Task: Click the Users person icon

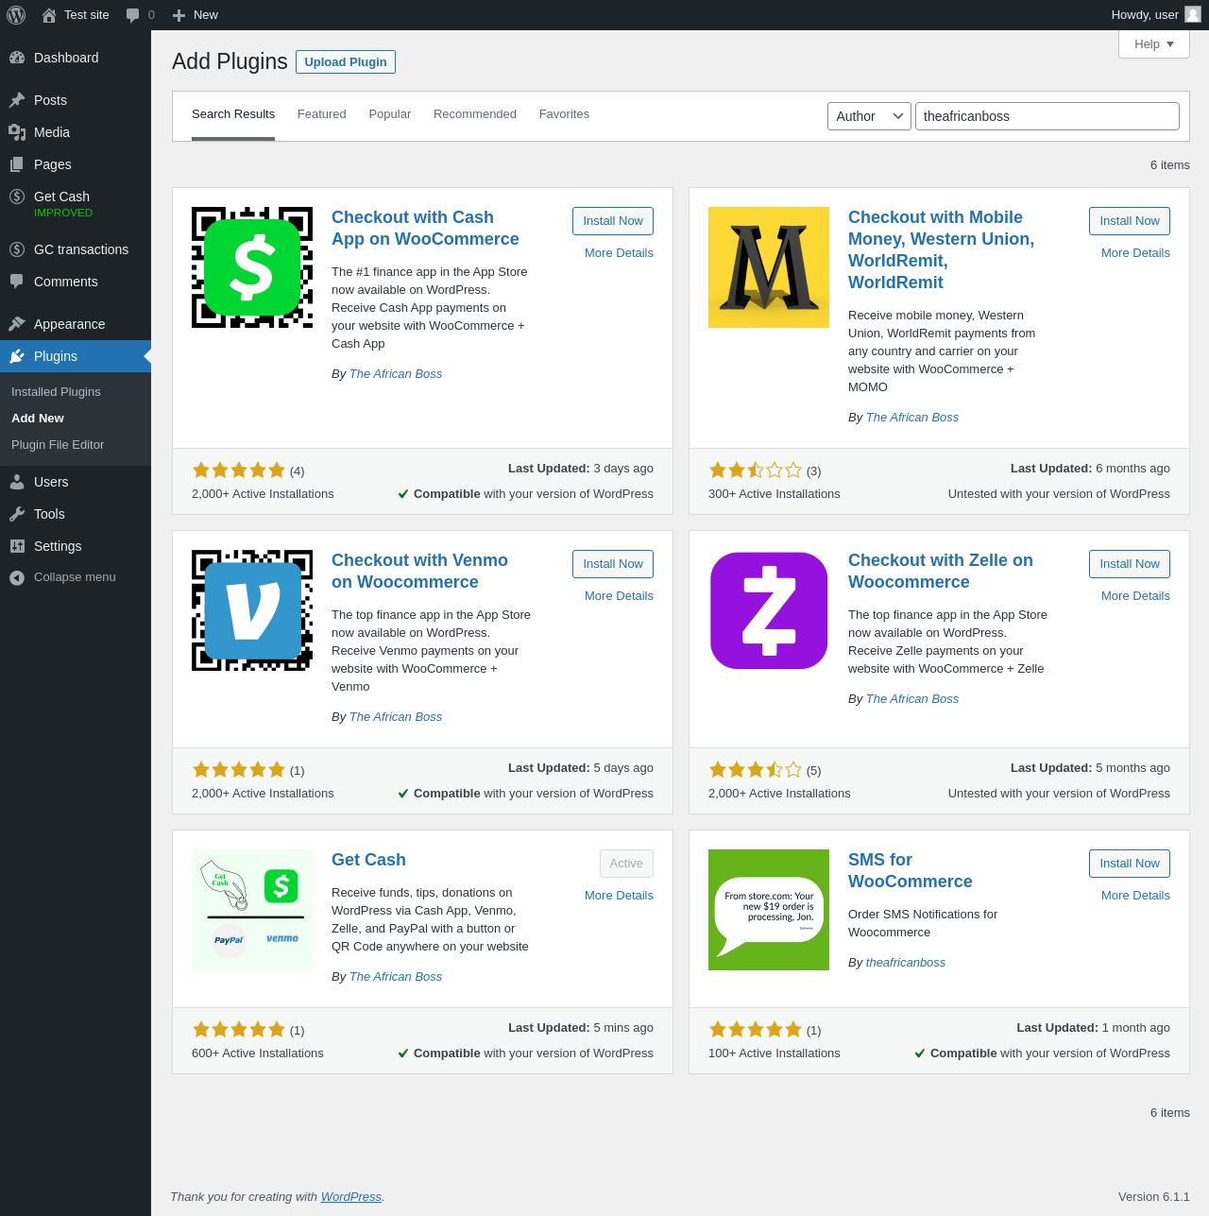Action: (x=17, y=482)
